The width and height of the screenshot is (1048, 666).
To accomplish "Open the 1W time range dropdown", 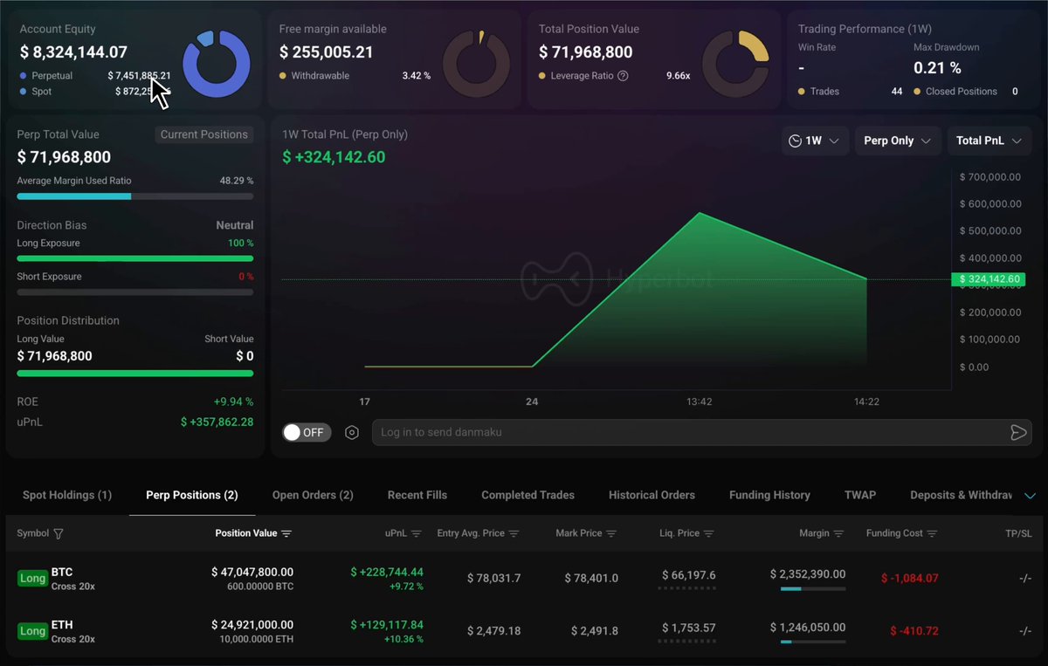I will [x=815, y=141].
